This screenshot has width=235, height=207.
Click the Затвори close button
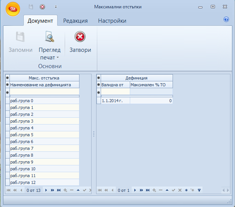click(80, 42)
